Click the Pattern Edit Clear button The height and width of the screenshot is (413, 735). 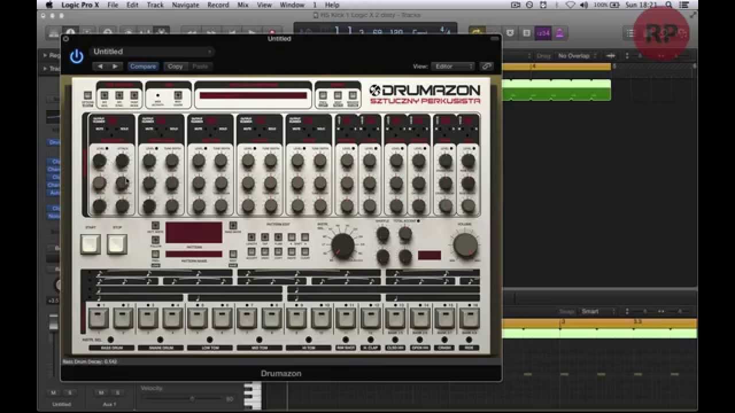(x=305, y=252)
